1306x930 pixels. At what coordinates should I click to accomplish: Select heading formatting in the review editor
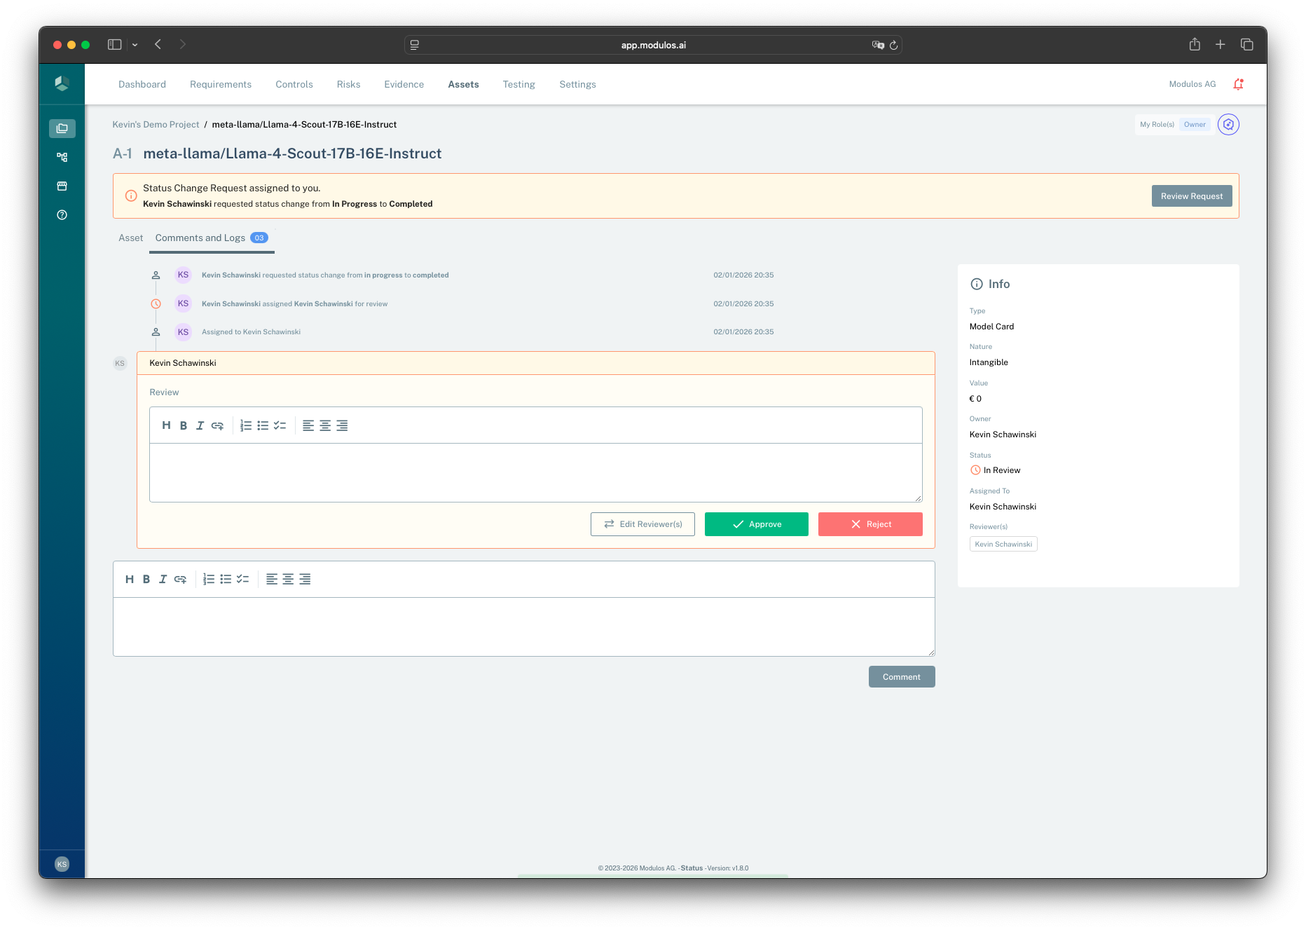(167, 425)
